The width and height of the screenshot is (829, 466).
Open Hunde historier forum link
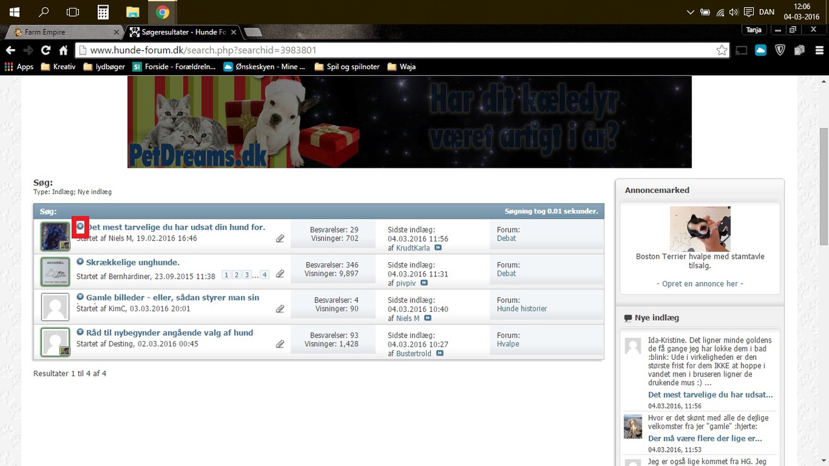(521, 309)
